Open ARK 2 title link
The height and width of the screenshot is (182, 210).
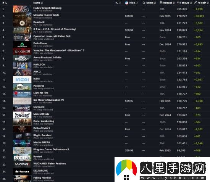click(37, 72)
